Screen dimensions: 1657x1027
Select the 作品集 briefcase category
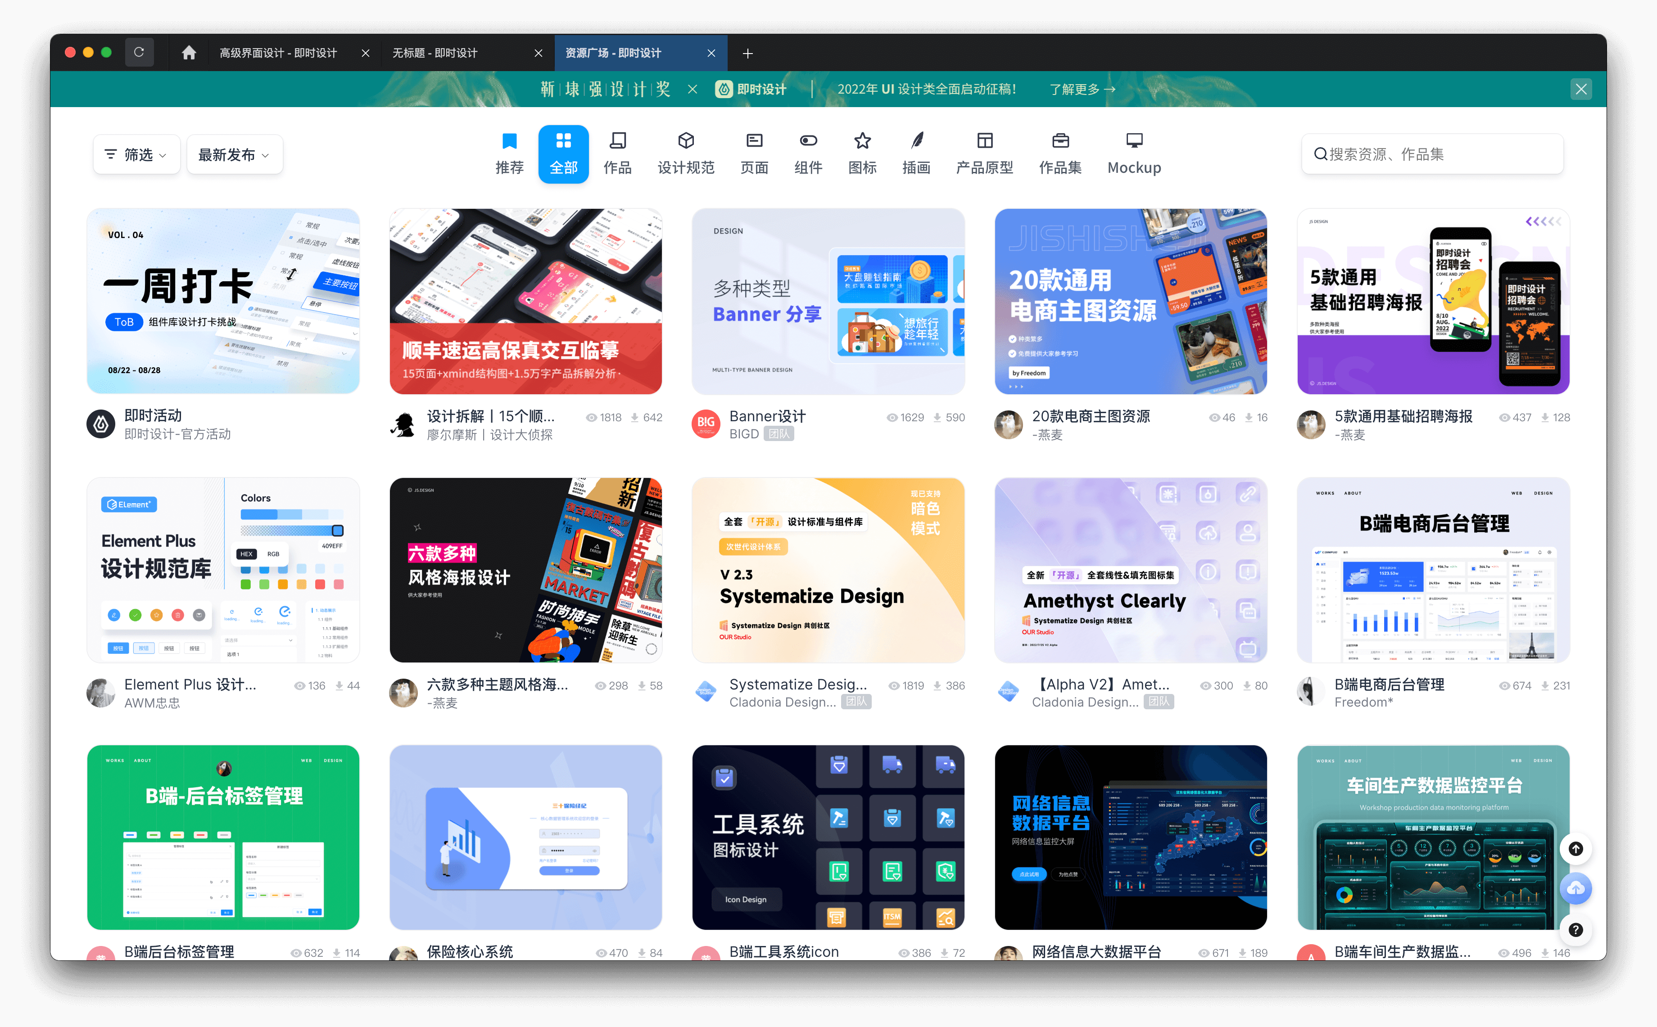click(1060, 141)
